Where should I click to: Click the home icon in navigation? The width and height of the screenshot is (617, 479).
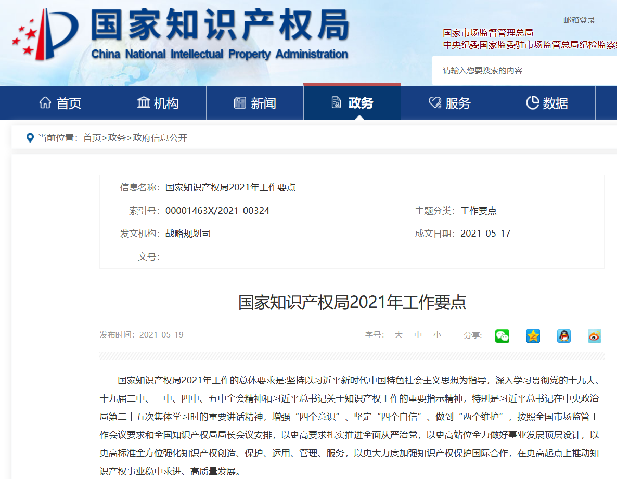coord(45,103)
